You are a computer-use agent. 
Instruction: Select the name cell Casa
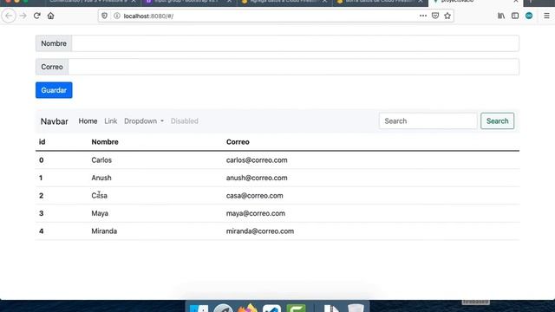click(x=99, y=196)
